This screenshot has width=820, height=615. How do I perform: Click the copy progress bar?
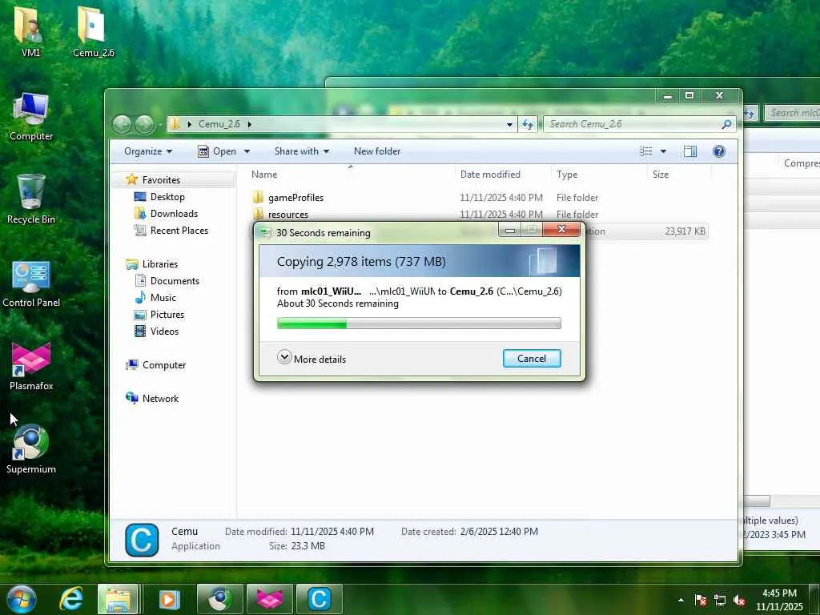click(419, 324)
